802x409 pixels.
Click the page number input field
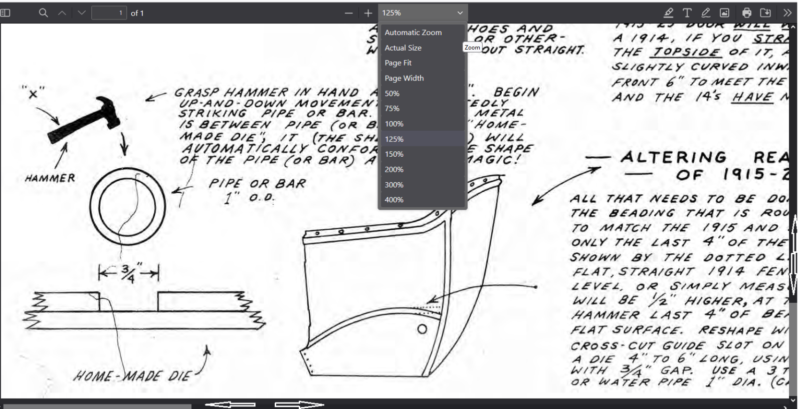coord(109,13)
